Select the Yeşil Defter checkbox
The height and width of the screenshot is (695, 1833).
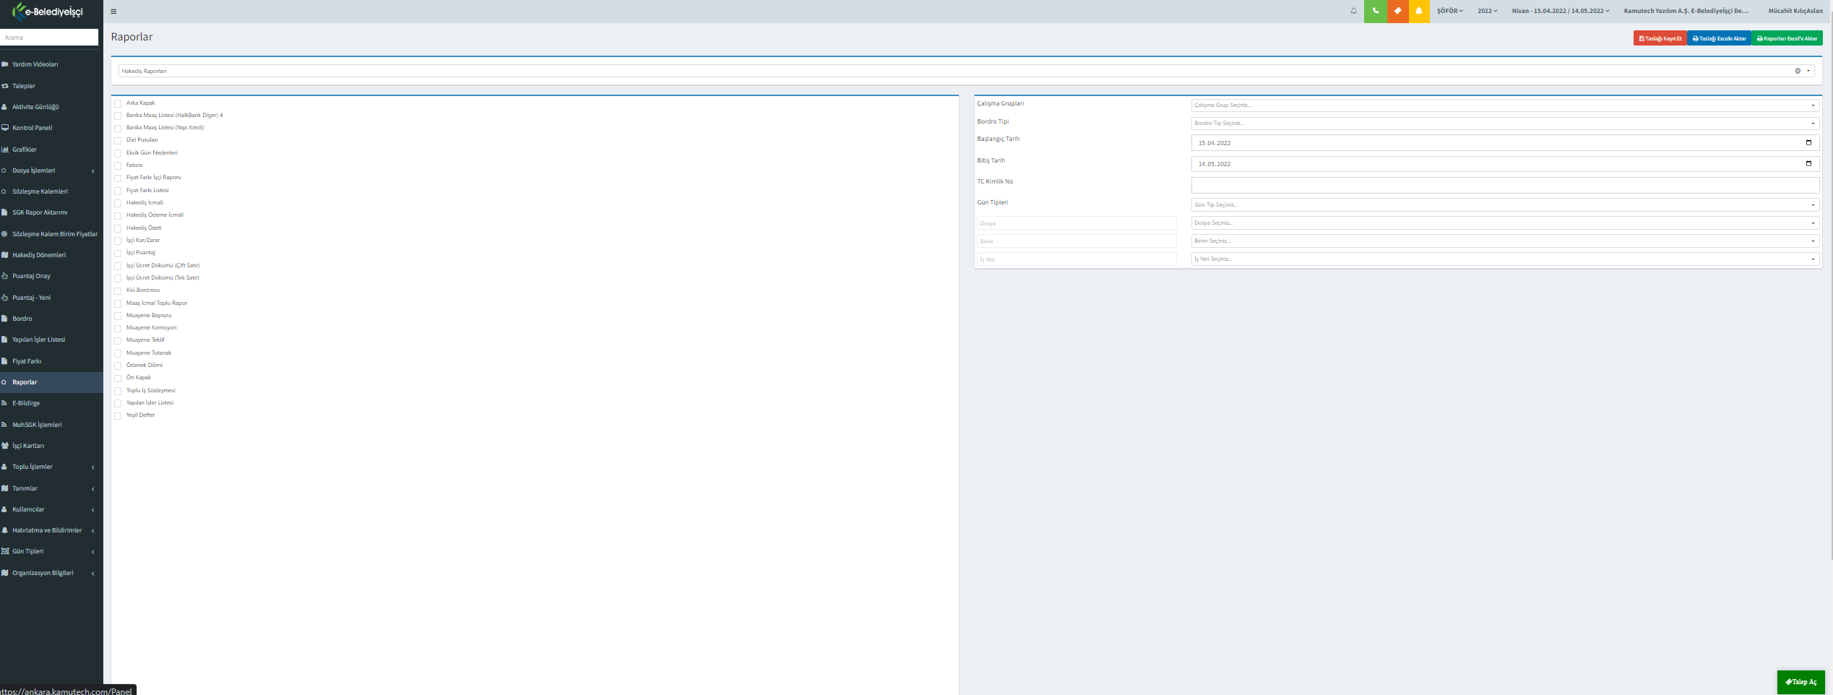click(118, 415)
